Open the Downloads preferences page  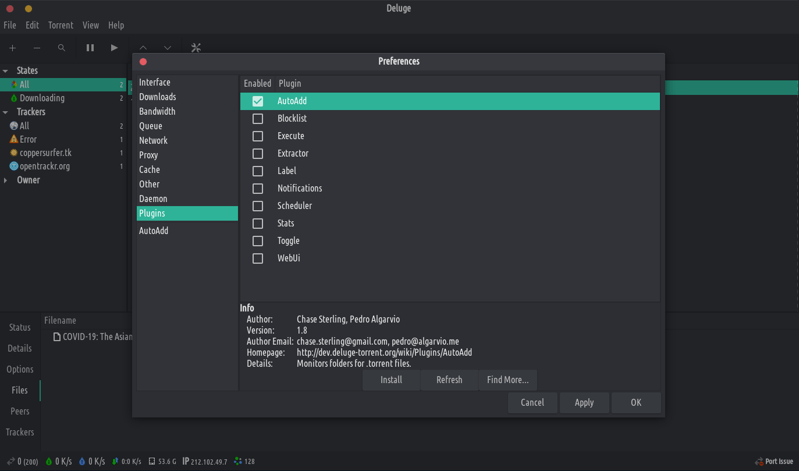187,97
